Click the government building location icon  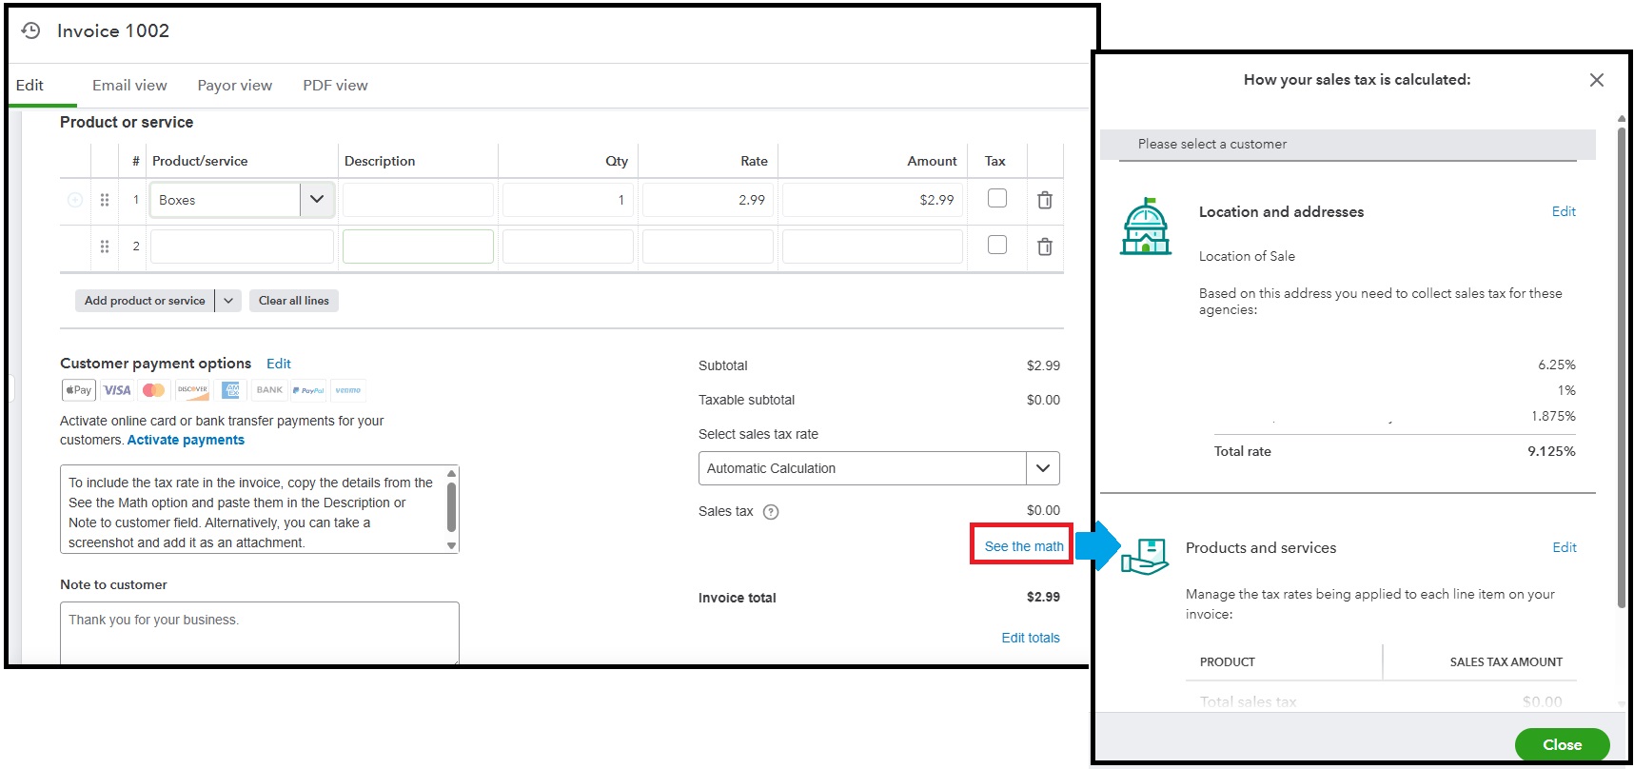[x=1146, y=227]
